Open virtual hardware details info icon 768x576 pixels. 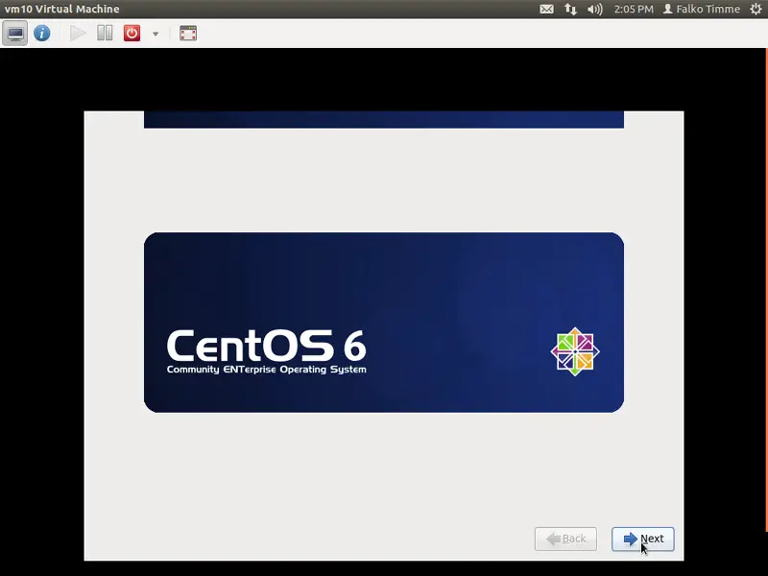[42, 34]
